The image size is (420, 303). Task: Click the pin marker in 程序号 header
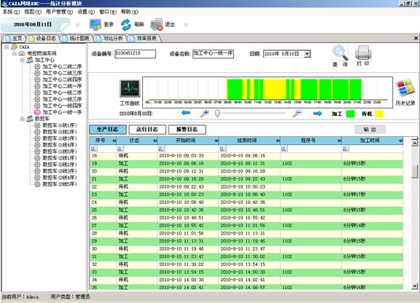[339, 141]
